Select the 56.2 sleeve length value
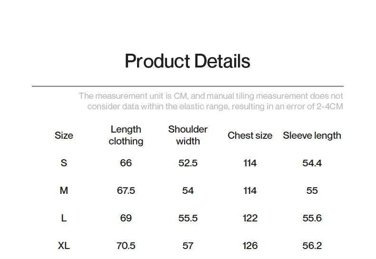 [312, 246]
